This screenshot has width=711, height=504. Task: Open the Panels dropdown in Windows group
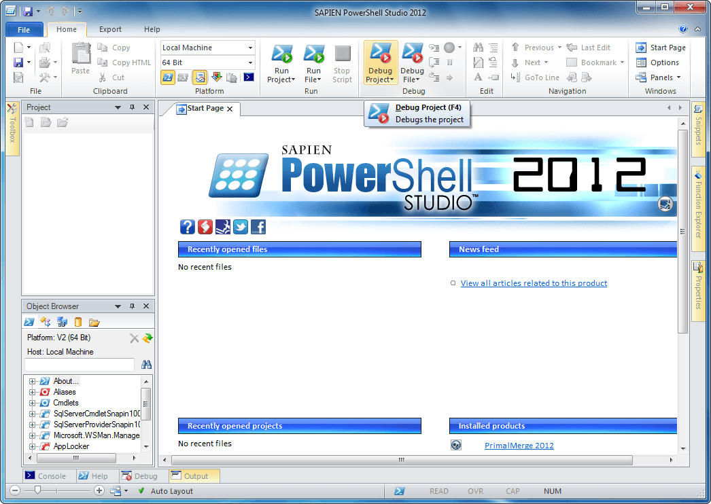click(x=659, y=77)
